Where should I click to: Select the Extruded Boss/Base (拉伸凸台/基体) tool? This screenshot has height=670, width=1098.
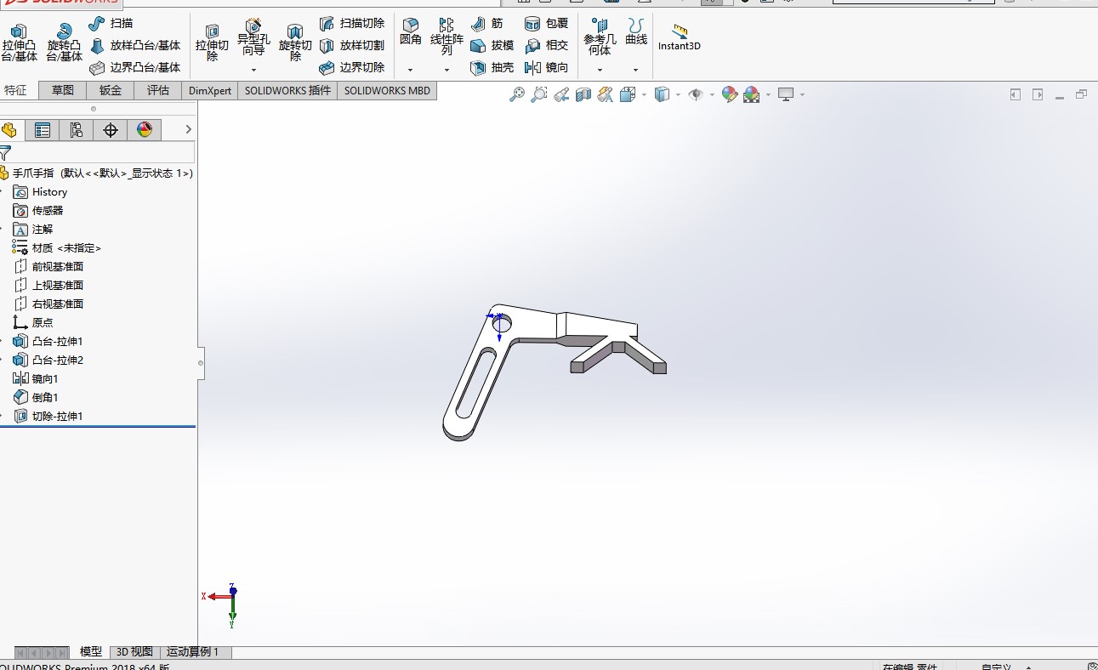pos(19,43)
